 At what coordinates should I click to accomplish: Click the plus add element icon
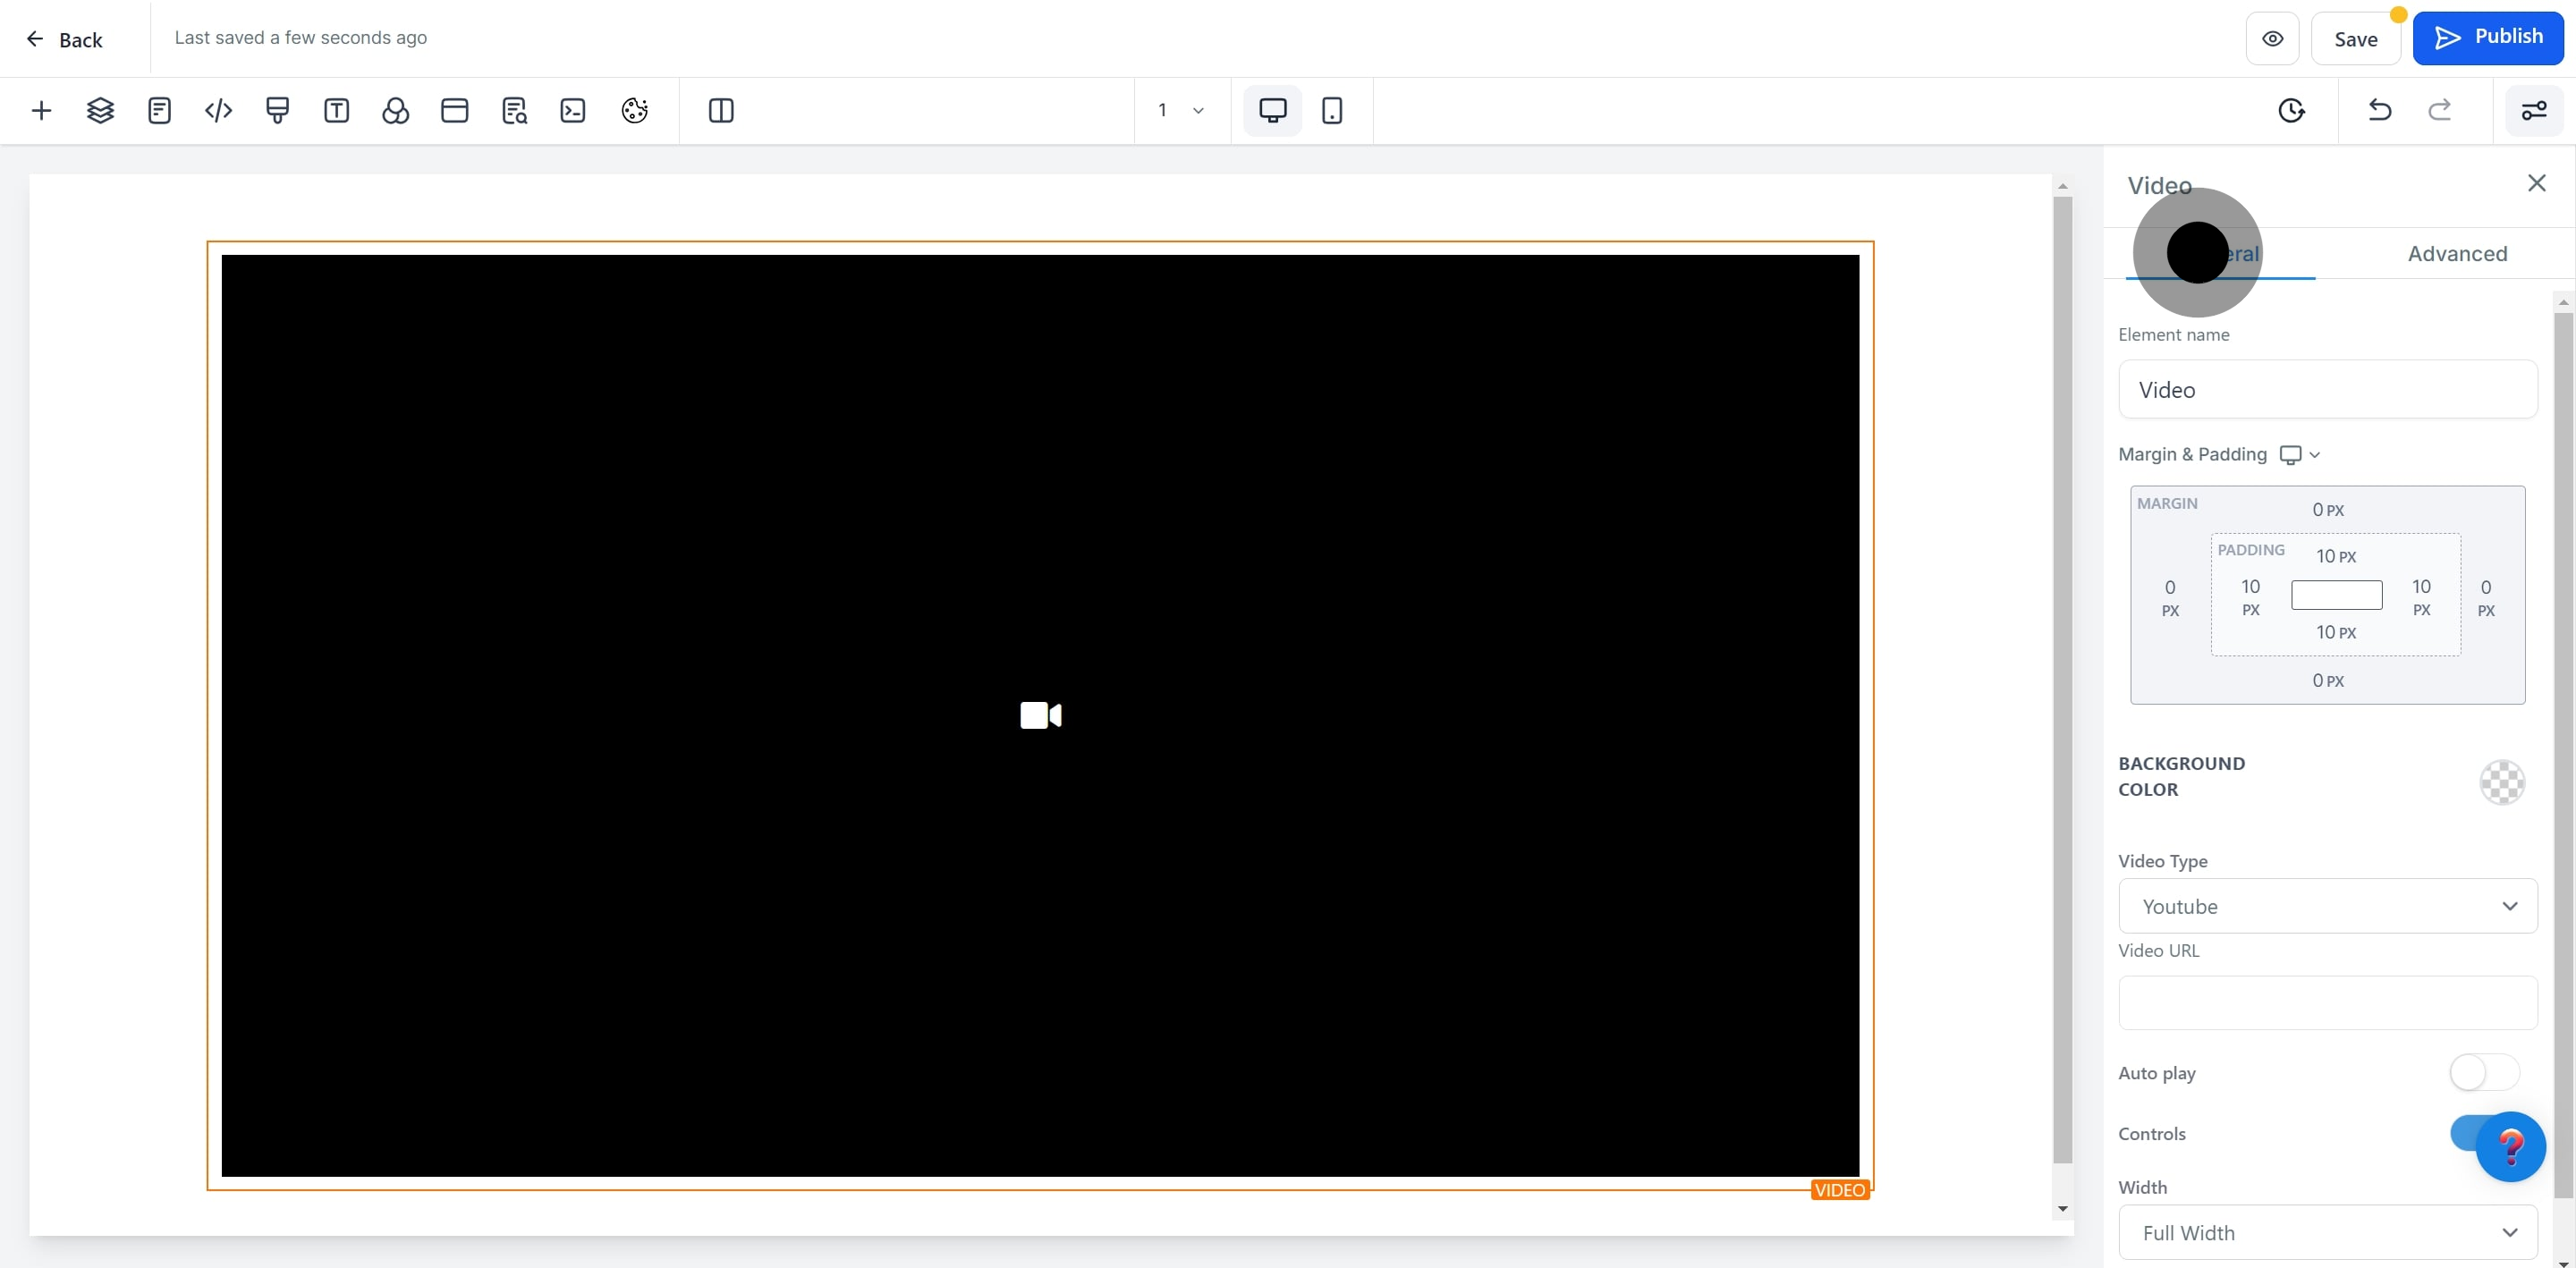[x=41, y=110]
